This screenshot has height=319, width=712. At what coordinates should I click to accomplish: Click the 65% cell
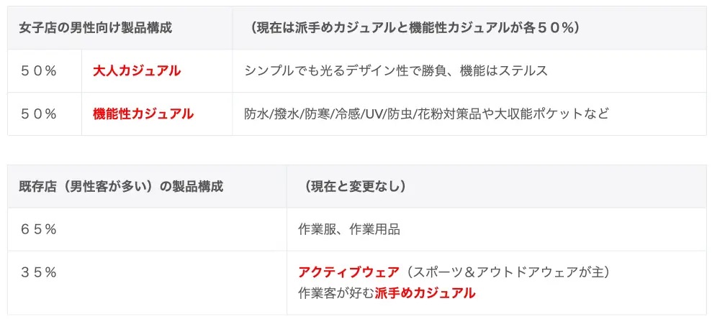coord(38,229)
